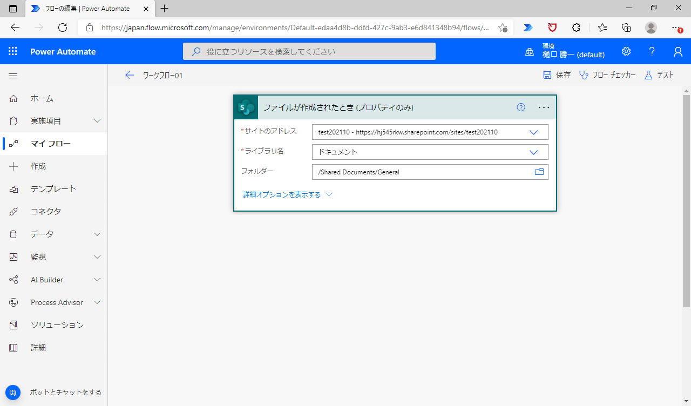The height and width of the screenshot is (406, 691).
Task: Expand the 実施項目 section chevron
Action: [x=97, y=121]
